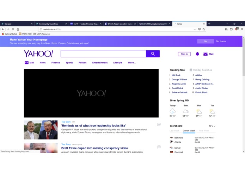The height and width of the screenshot is (174, 245).
Task: Close the eCFR tab
Action: (100, 24)
